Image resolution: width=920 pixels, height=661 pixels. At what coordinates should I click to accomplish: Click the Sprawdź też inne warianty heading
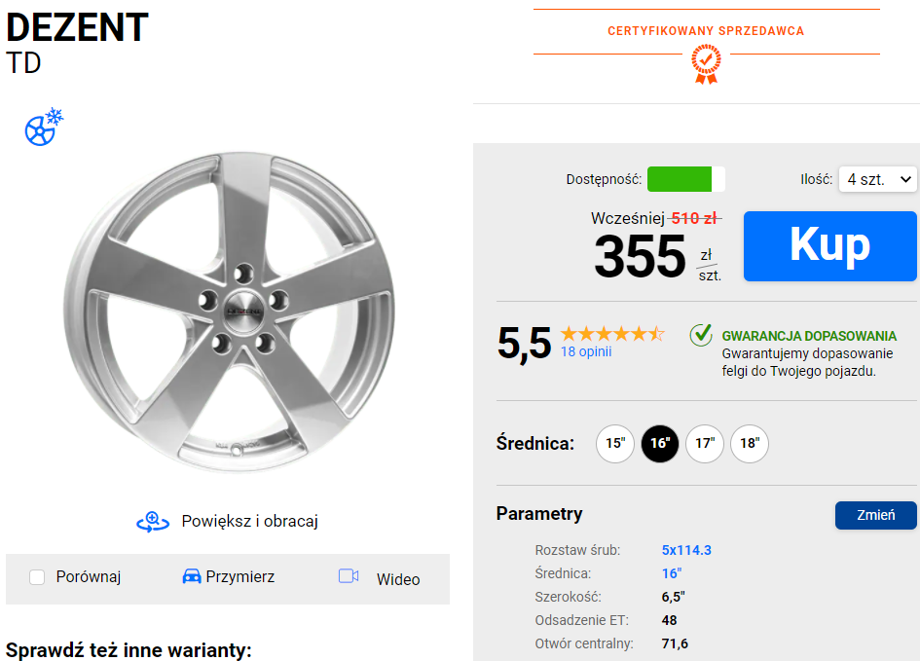(x=129, y=650)
